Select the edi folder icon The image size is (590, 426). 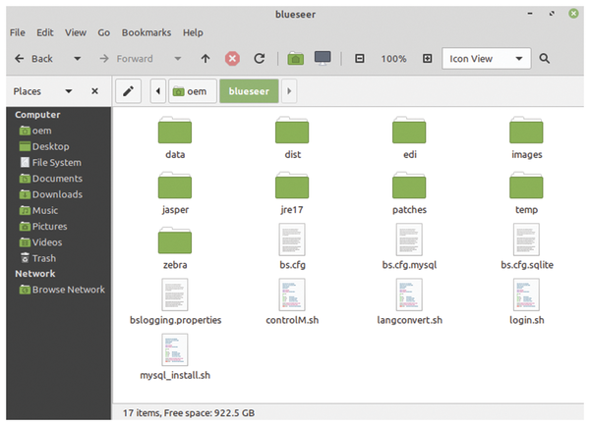pos(409,130)
